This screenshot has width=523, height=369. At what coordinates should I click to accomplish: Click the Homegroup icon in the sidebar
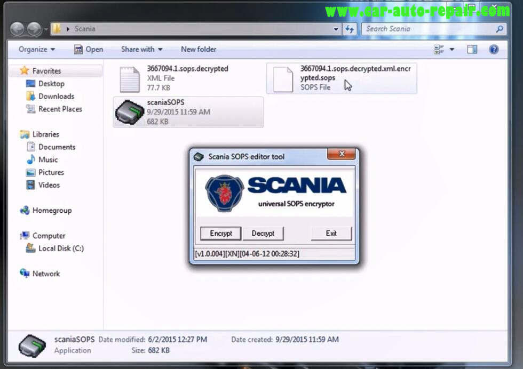tap(25, 210)
